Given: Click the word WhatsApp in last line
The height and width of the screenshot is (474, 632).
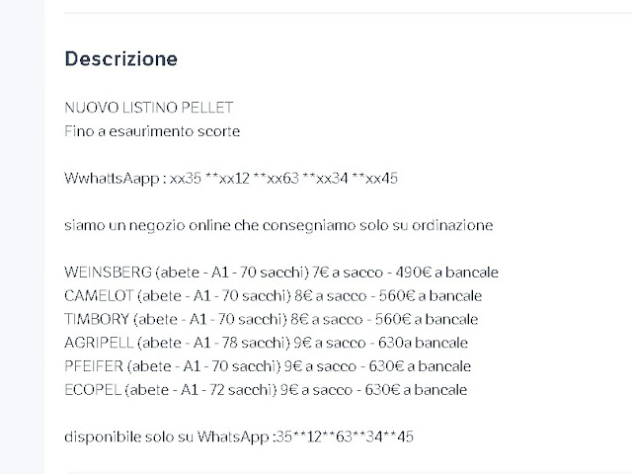Looking at the screenshot, I should pyautogui.click(x=233, y=437).
